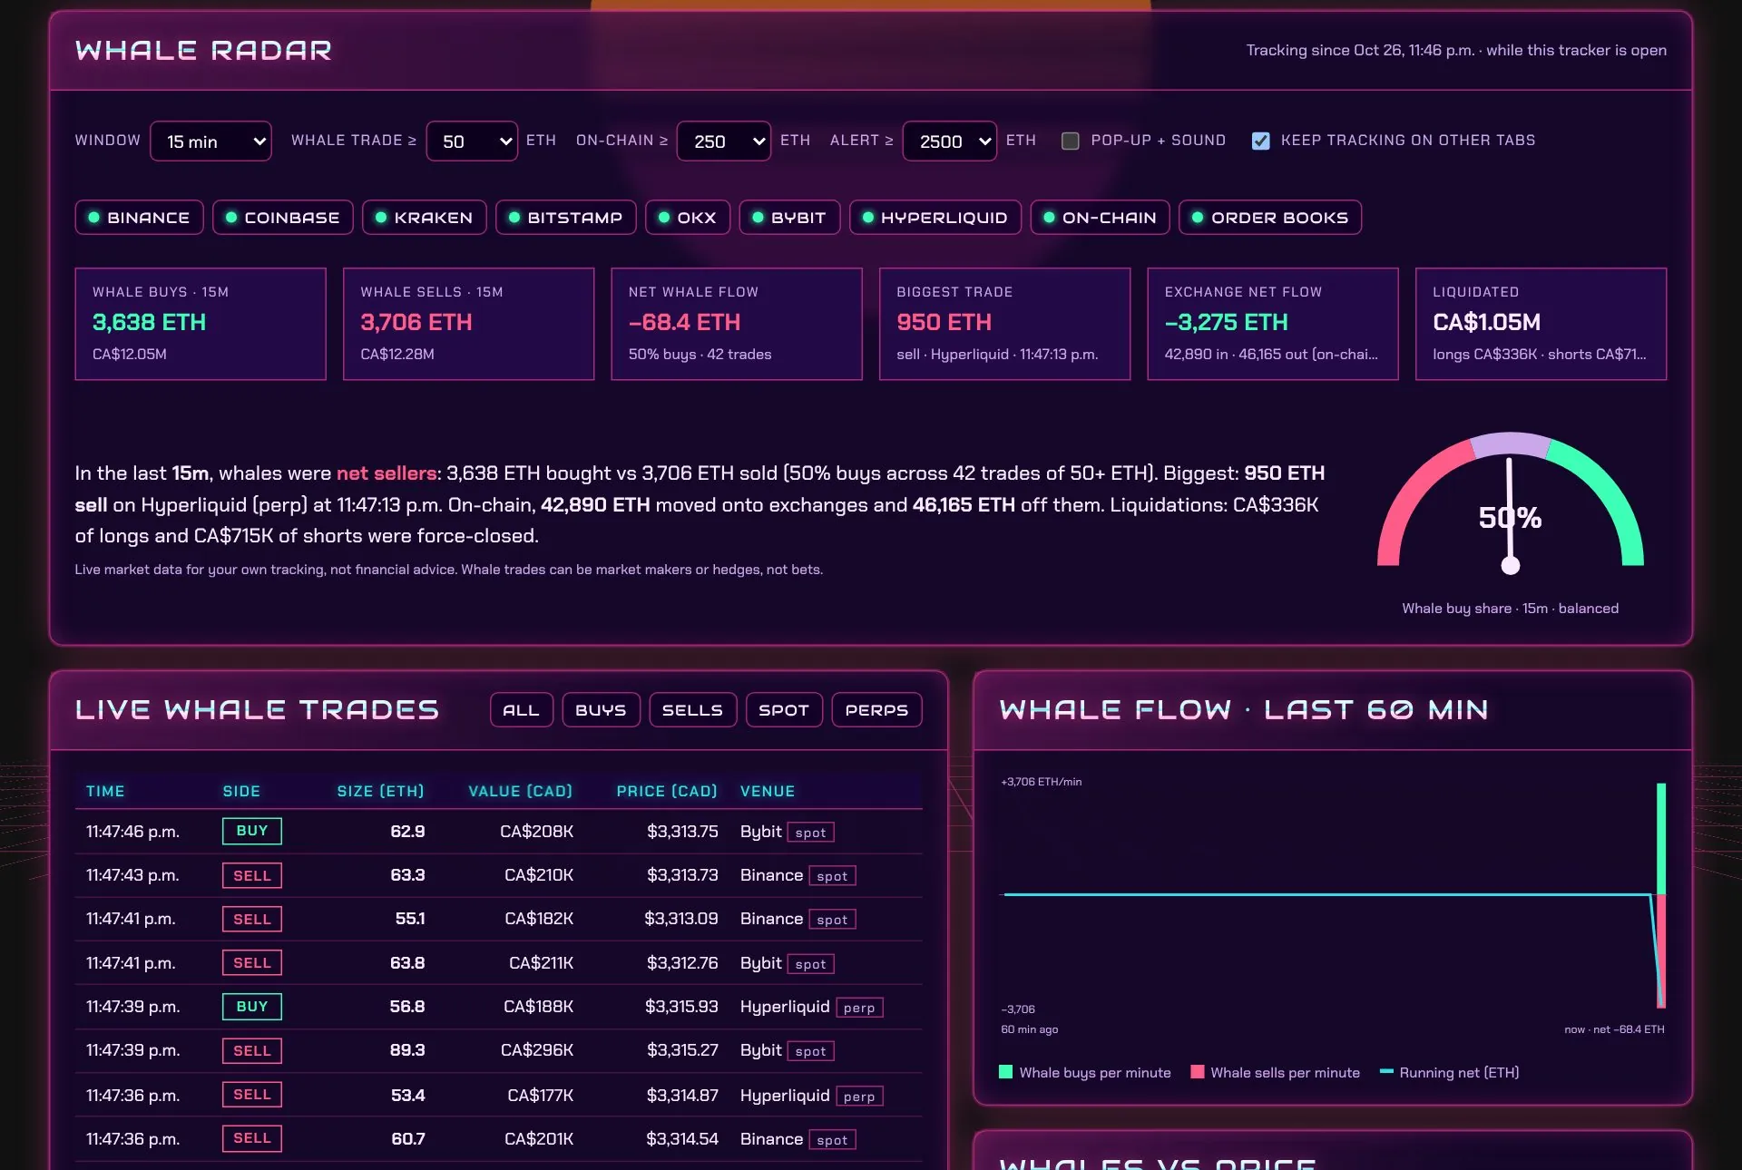
Task: Open the Window 15 min dropdown
Action: tap(210, 141)
